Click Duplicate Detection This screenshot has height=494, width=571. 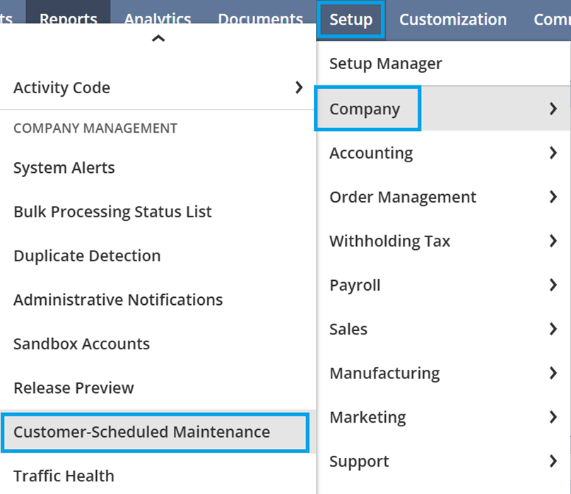[87, 255]
